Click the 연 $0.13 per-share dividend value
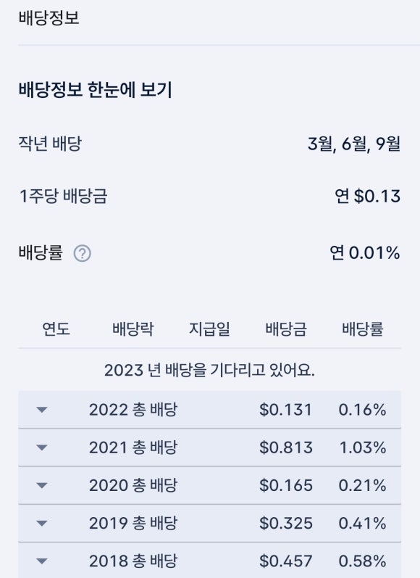The width and height of the screenshot is (420, 578). [367, 196]
